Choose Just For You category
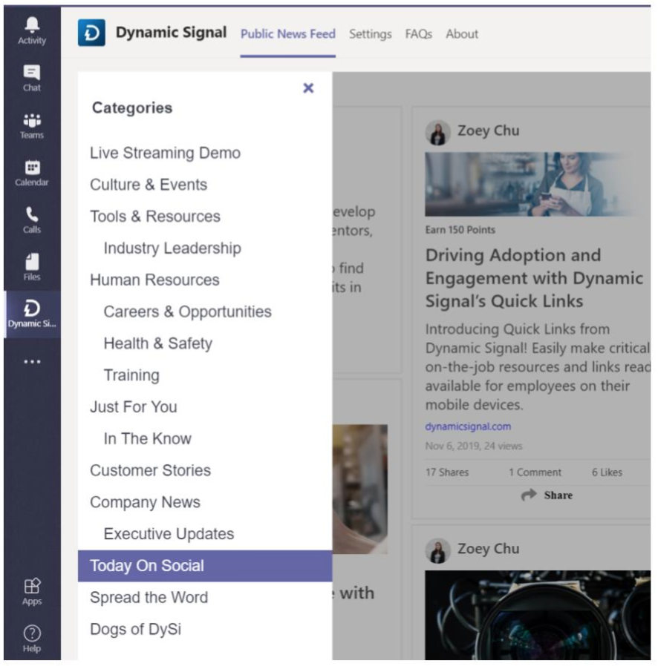 coord(133,407)
